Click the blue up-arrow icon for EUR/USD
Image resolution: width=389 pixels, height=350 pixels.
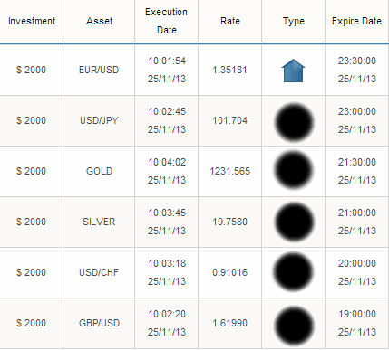pyautogui.click(x=293, y=71)
